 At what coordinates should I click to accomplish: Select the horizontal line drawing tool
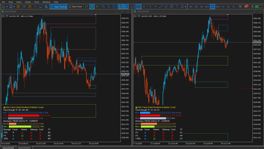click(x=156, y=7)
